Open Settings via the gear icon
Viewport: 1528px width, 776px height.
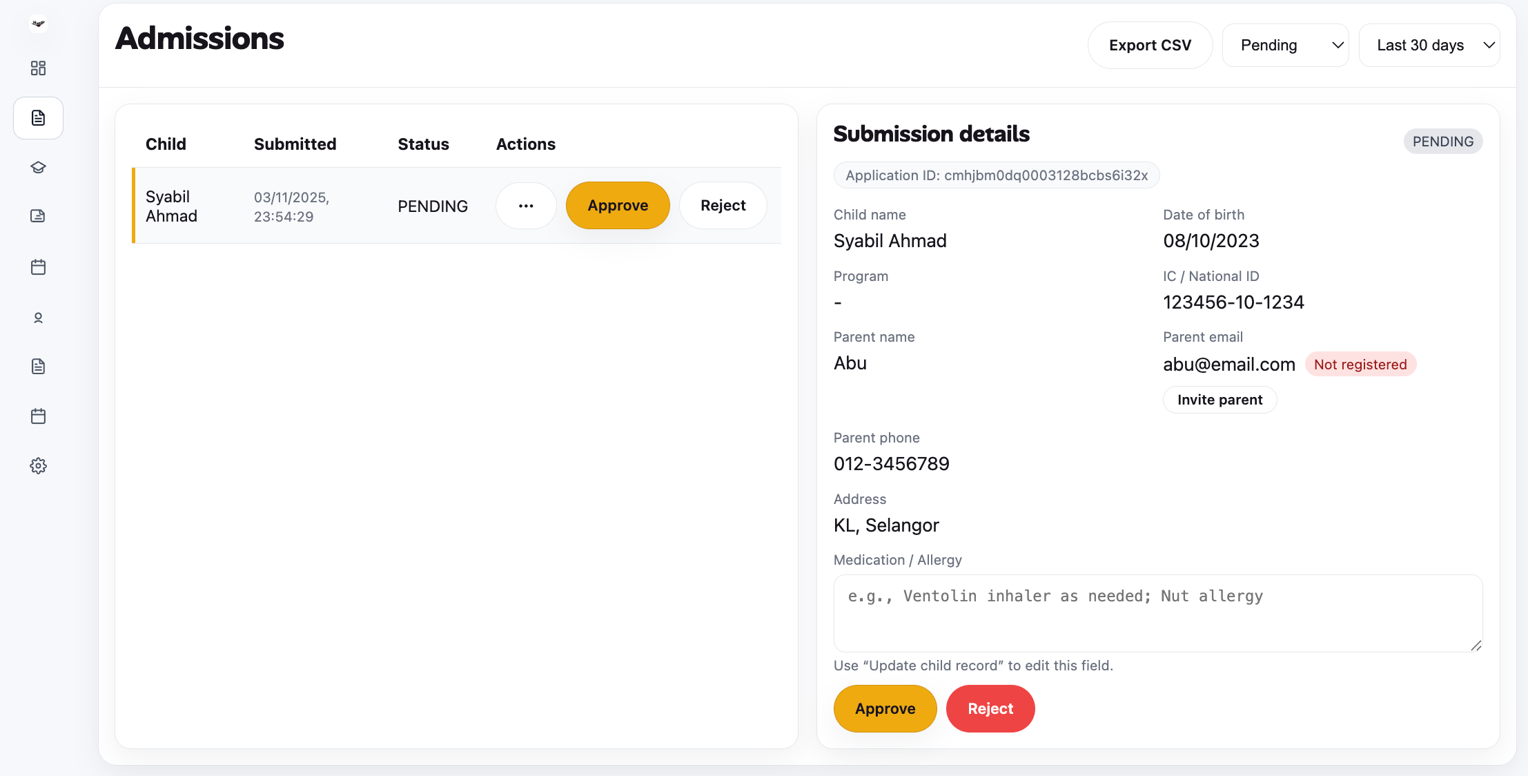point(38,465)
